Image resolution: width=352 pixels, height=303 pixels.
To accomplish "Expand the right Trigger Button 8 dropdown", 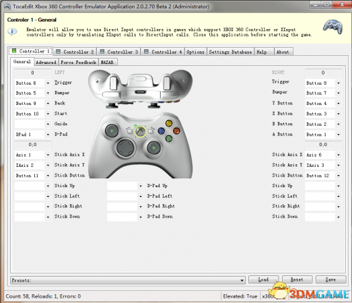I will click(x=339, y=83).
